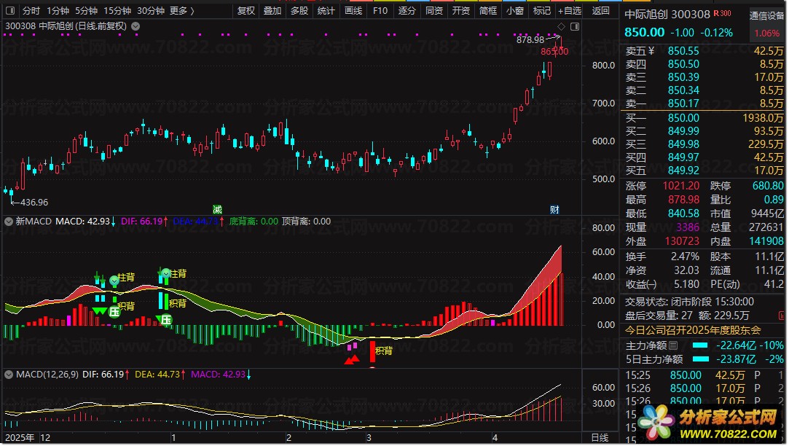Image resolution: width=789 pixels, height=446 pixels.
Task: Click the 复权 toolbar button
Action: (246, 11)
